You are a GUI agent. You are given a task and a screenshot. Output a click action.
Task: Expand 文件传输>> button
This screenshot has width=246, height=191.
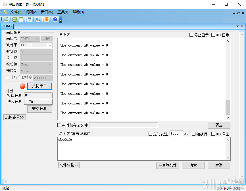pyautogui.click(x=69, y=165)
